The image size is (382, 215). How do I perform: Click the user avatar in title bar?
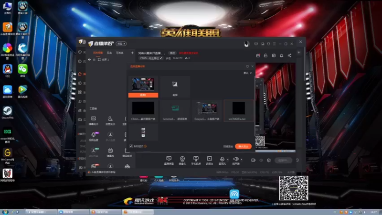coord(246,44)
